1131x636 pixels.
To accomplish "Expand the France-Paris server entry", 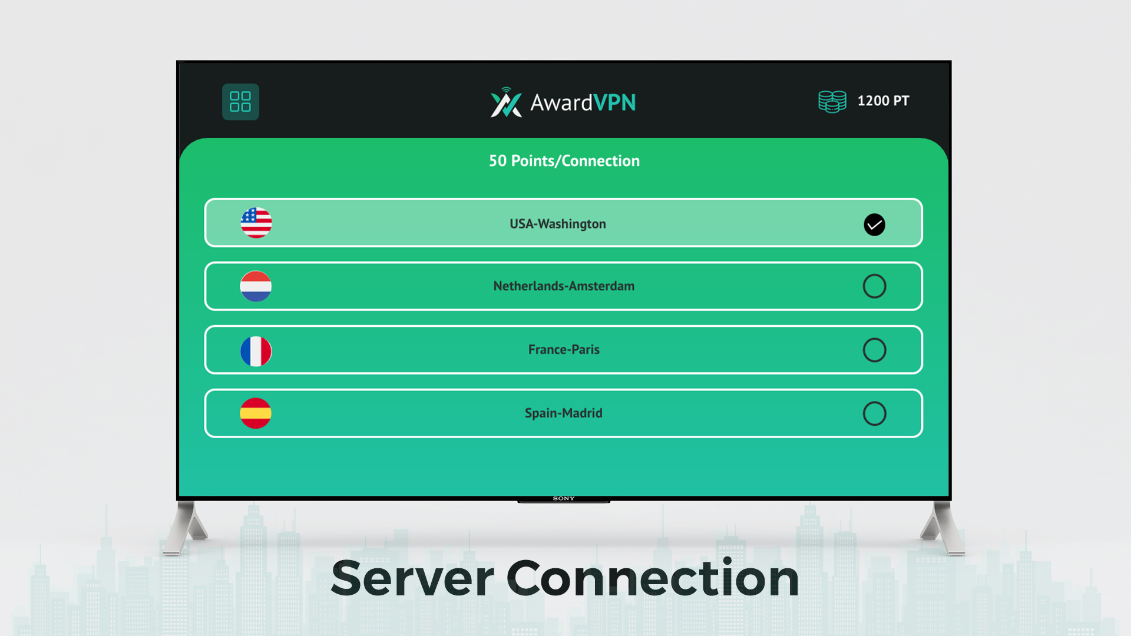I will click(x=563, y=349).
